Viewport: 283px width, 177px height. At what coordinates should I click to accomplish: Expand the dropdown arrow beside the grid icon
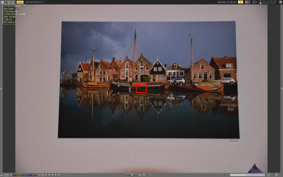(x=257, y=2)
